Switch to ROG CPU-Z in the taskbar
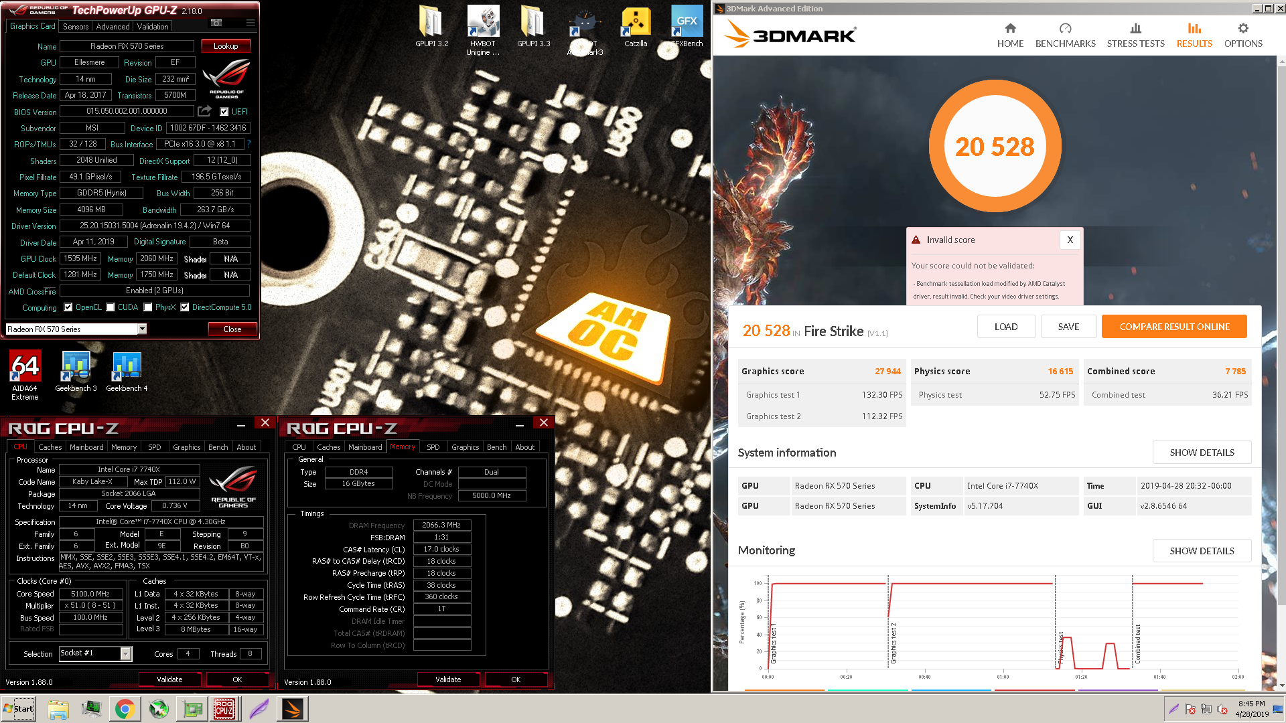The height and width of the screenshot is (723, 1286). click(224, 709)
